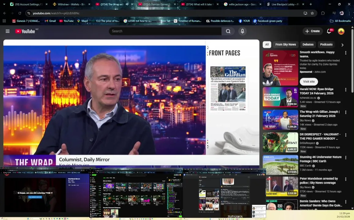Mute audio icon on The Wrap tab

(x=127, y=4)
